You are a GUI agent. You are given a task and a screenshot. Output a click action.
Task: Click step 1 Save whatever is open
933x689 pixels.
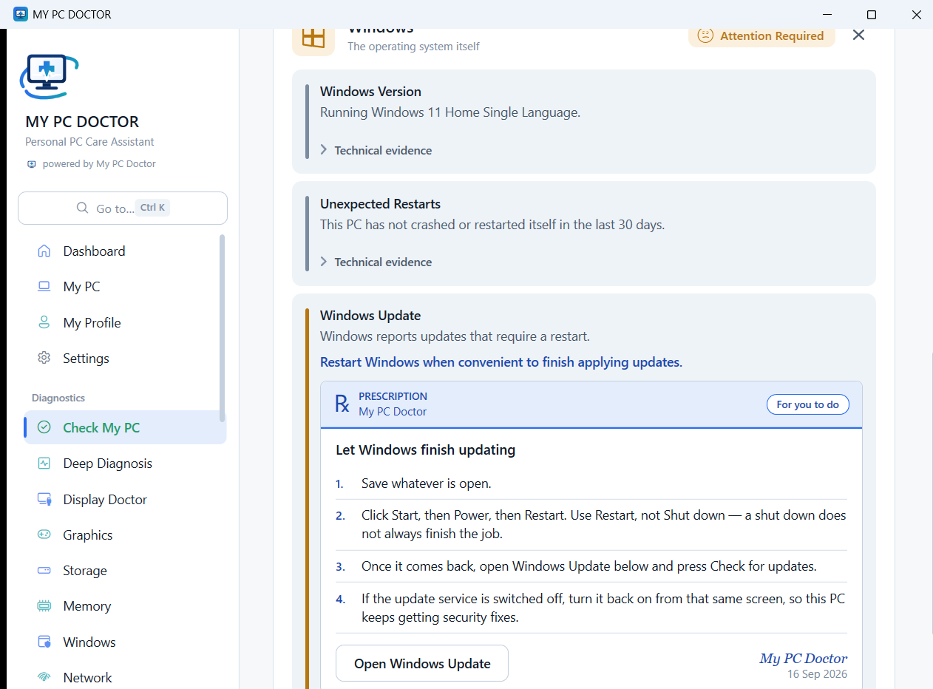(x=427, y=483)
